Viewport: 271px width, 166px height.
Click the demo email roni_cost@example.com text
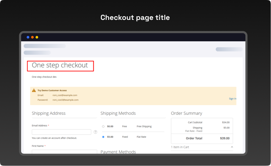coord(65,95)
